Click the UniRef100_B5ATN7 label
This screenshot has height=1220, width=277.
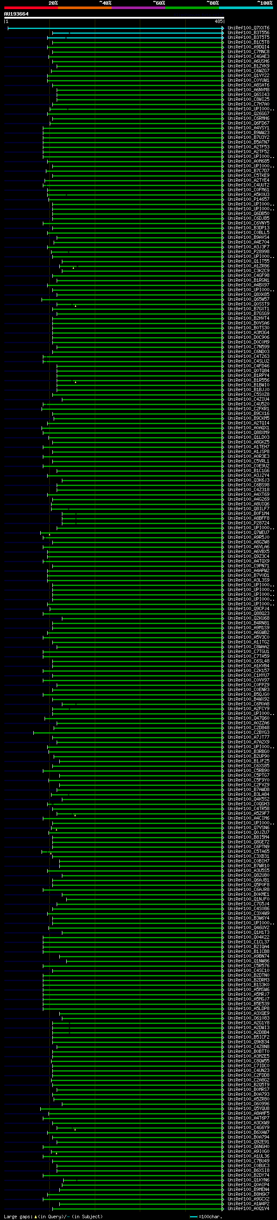click(248, 142)
